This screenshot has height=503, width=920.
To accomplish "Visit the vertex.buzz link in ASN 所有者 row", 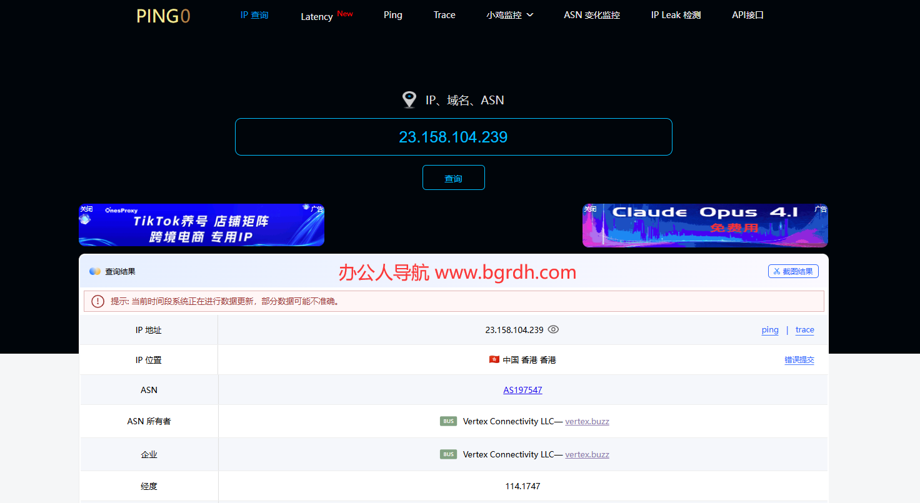I will point(587,421).
